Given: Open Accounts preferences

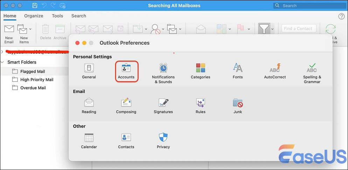Looking at the screenshot, I should [126, 71].
